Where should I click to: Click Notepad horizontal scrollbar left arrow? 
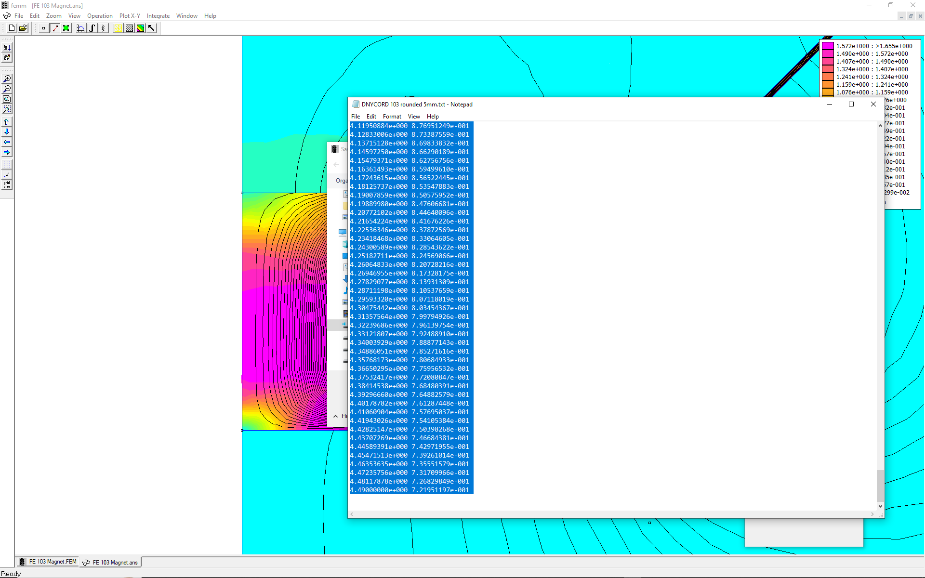pos(352,514)
